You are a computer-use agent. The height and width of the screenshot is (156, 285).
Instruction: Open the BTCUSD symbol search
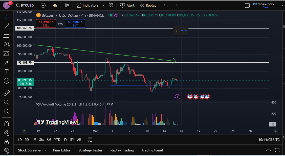point(25,6)
